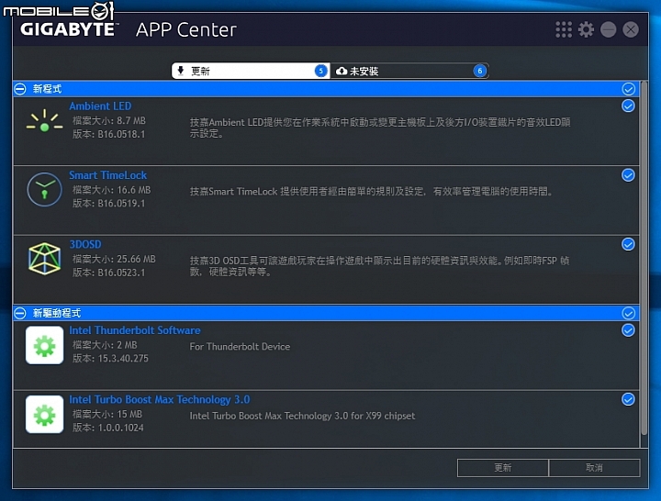Screen dimensions: 661x501
Task: Open the 3DOSD title link
Action: click(85, 244)
